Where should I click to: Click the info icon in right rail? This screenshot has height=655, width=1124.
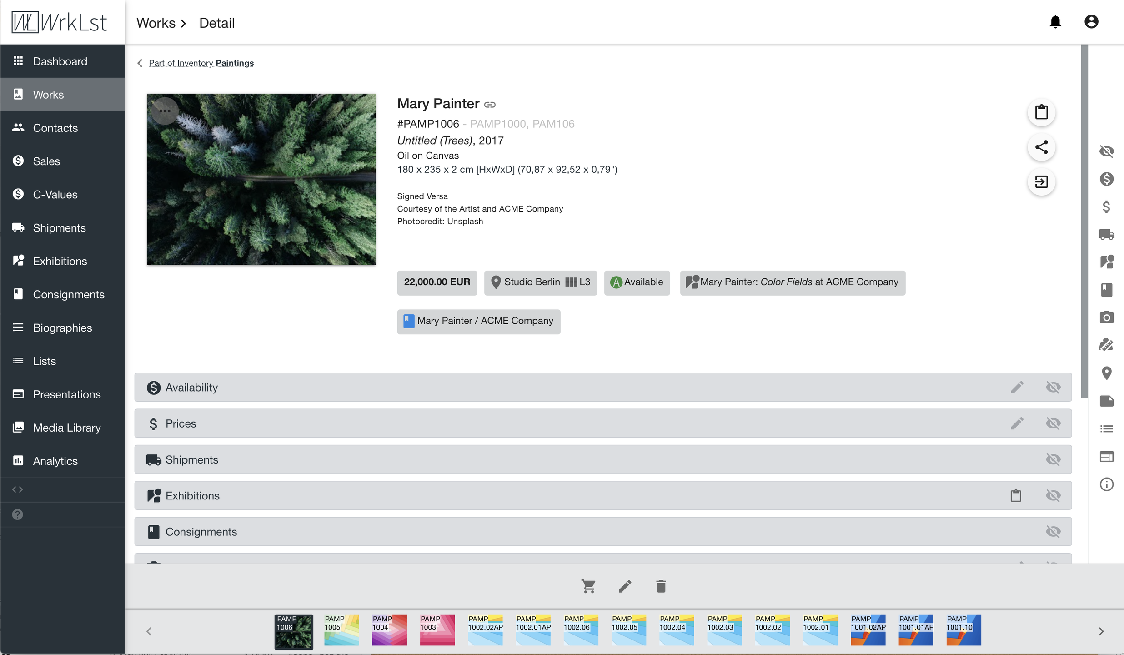(x=1106, y=484)
